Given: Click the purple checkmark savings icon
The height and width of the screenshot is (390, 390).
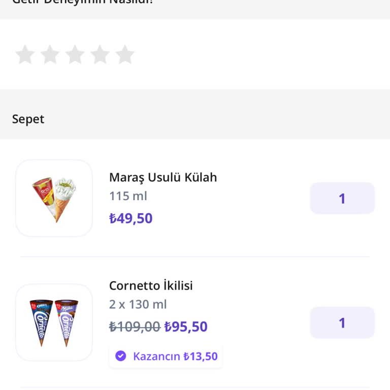Looking at the screenshot, I should pyautogui.click(x=120, y=356).
